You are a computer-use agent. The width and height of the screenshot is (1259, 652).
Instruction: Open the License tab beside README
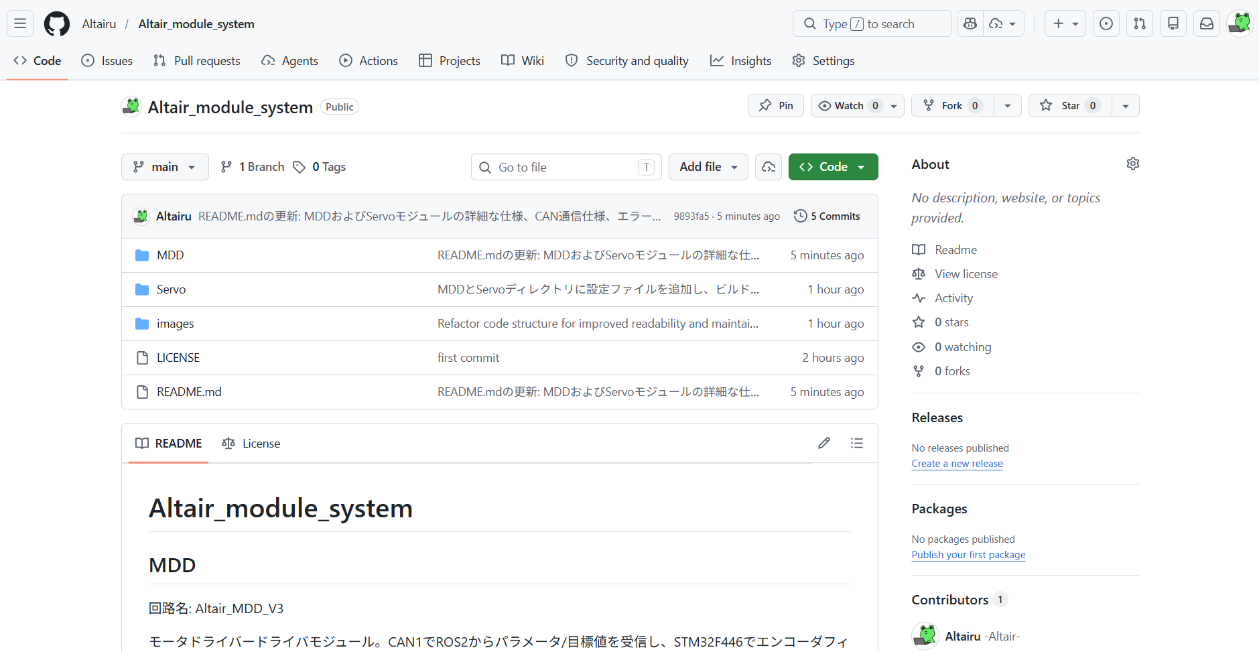click(x=251, y=444)
